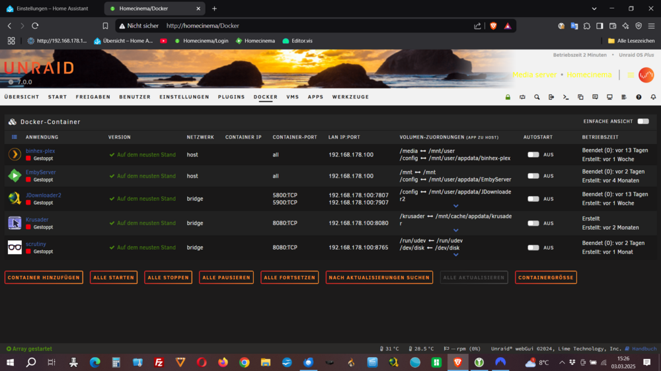This screenshot has width=661, height=371.
Task: Click the log lines icon in toolbar
Action: 624,97
